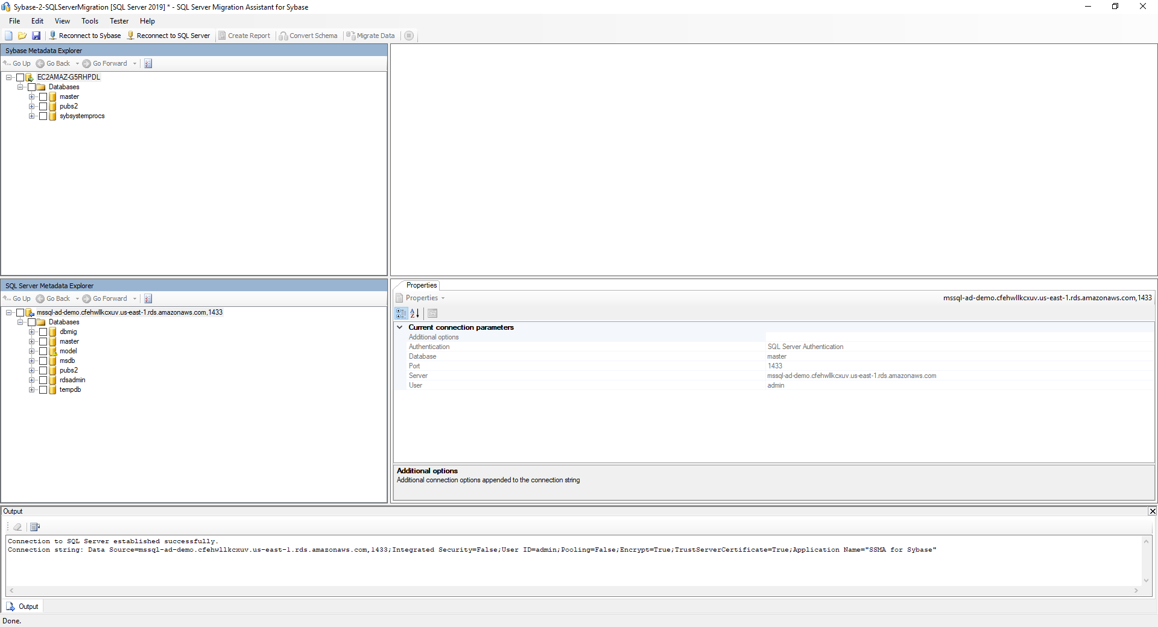Viewport: 1158px width, 627px height.
Task: Click the rightmost icon in the Sybase Explorer toolbar
Action: (148, 63)
